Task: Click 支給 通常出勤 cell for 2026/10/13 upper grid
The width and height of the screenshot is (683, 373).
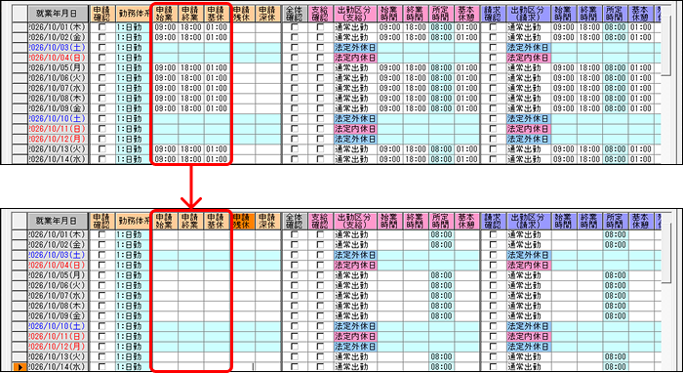Action: click(x=354, y=149)
